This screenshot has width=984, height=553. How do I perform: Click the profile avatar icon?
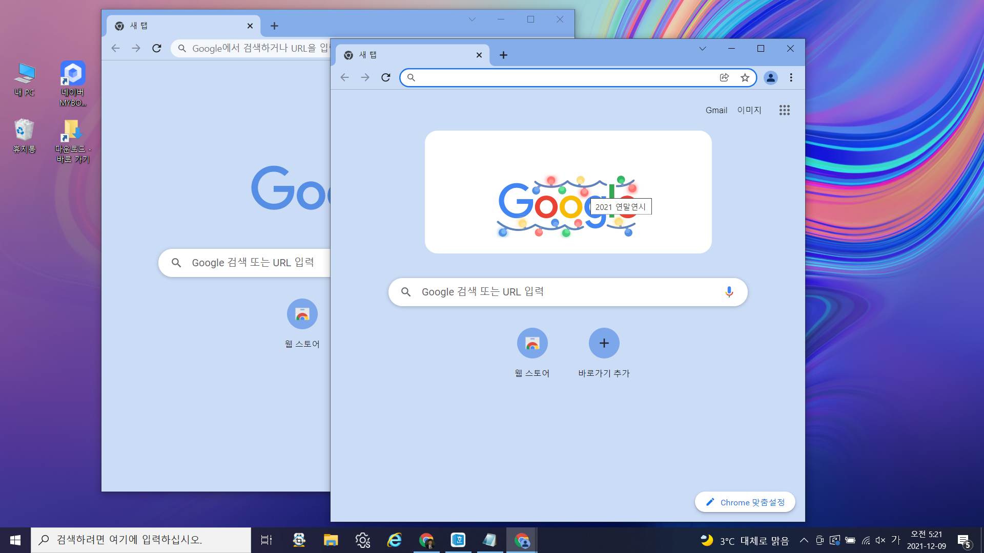point(770,78)
